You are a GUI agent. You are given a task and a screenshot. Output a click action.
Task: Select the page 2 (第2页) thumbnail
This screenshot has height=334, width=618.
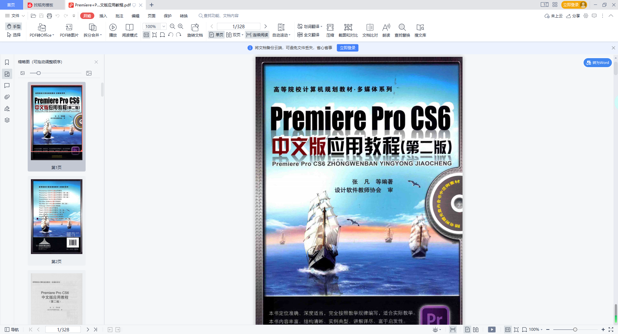click(x=57, y=221)
